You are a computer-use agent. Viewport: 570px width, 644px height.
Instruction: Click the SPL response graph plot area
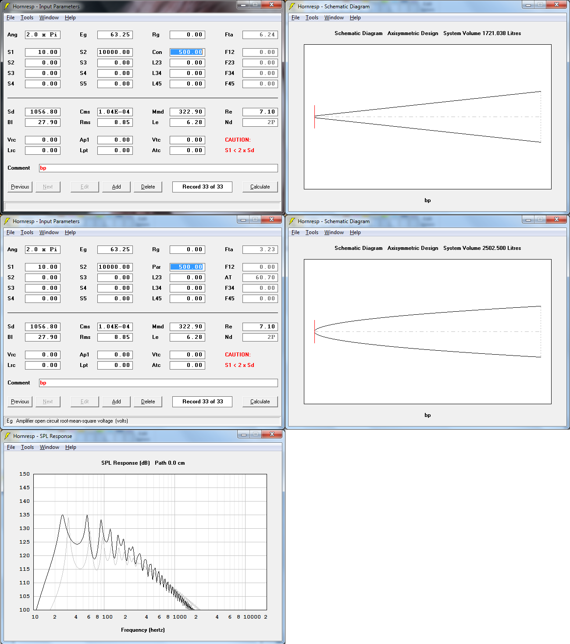coord(150,542)
